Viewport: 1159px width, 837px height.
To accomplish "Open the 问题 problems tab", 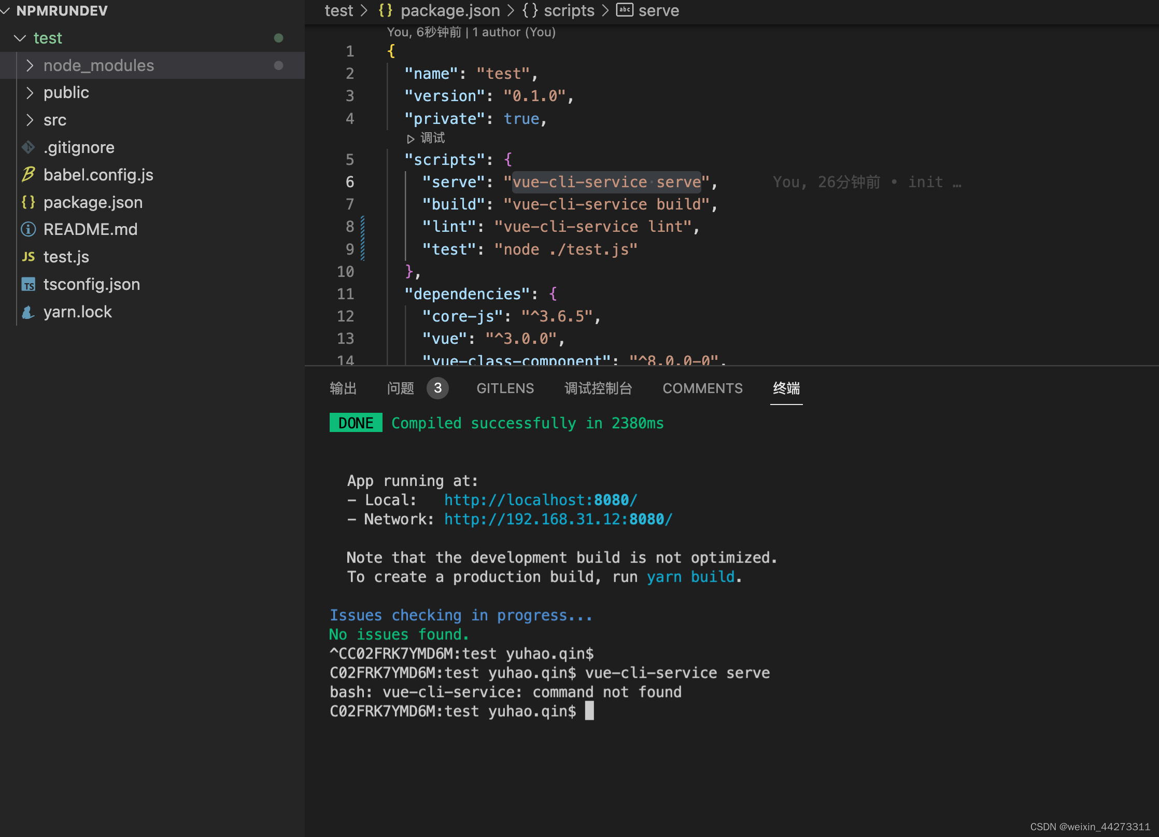I will (401, 388).
